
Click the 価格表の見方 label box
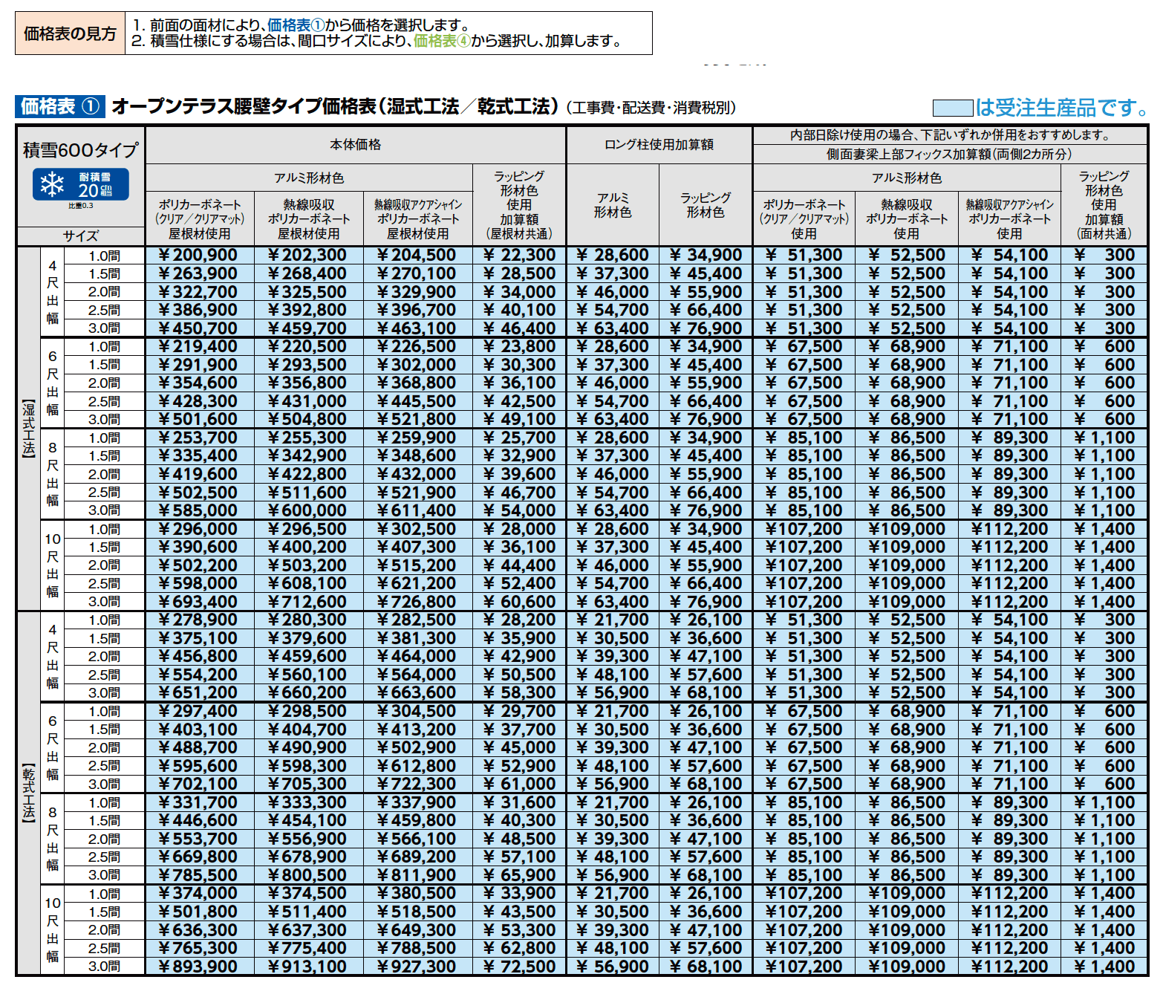71,33
